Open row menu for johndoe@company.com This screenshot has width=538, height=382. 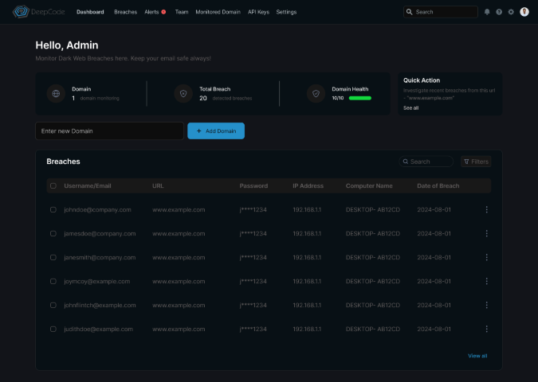coord(486,209)
